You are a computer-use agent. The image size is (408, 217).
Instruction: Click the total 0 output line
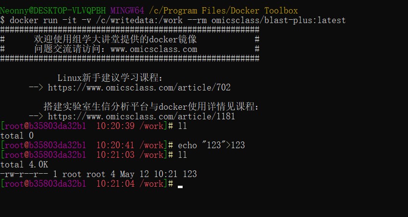click(x=17, y=136)
